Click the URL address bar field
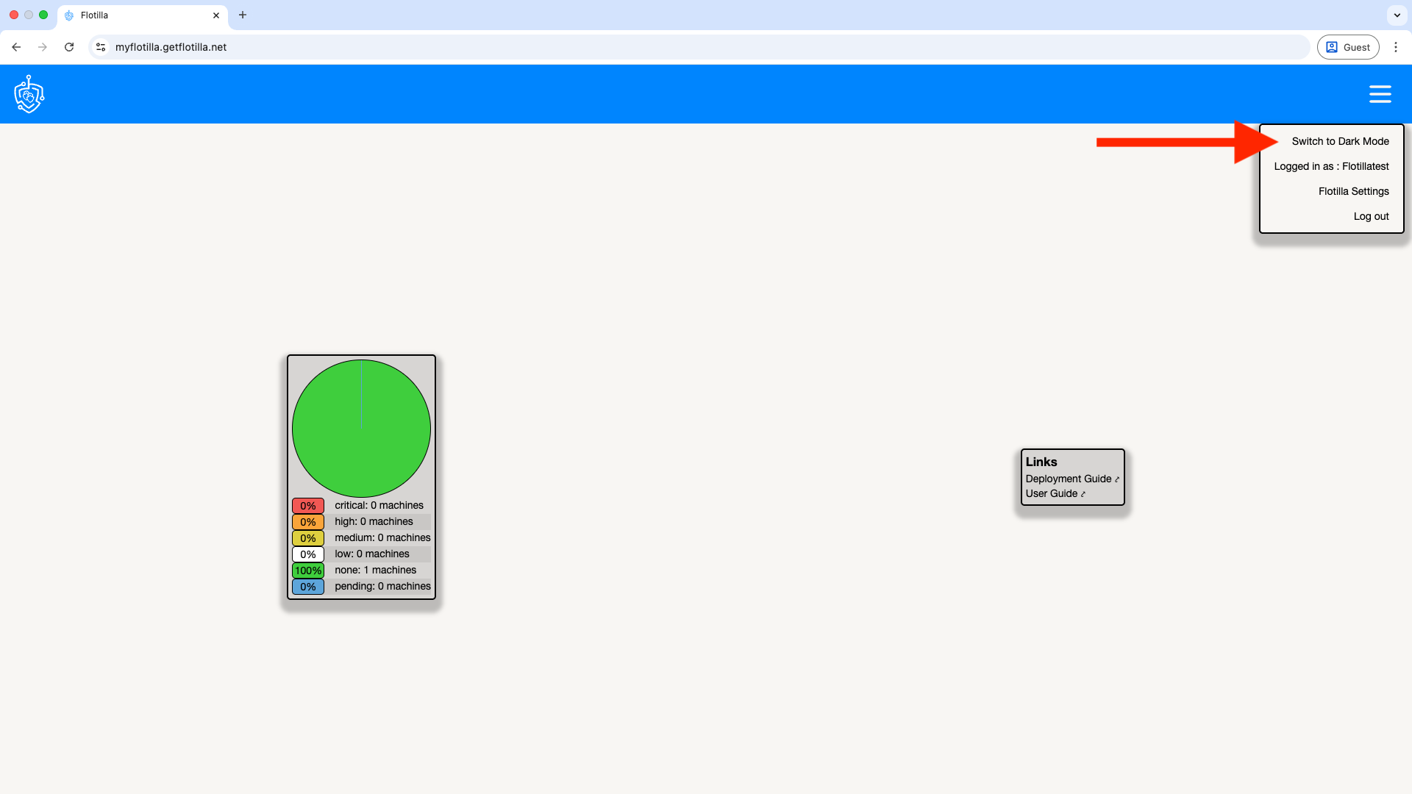1412x794 pixels. (662, 47)
